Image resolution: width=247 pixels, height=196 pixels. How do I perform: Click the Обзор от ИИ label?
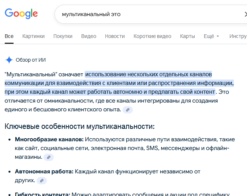[31, 60]
